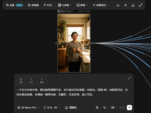The height and width of the screenshot is (113, 151).
Task: Open the 风格 style button
Action: (x=21, y=81)
